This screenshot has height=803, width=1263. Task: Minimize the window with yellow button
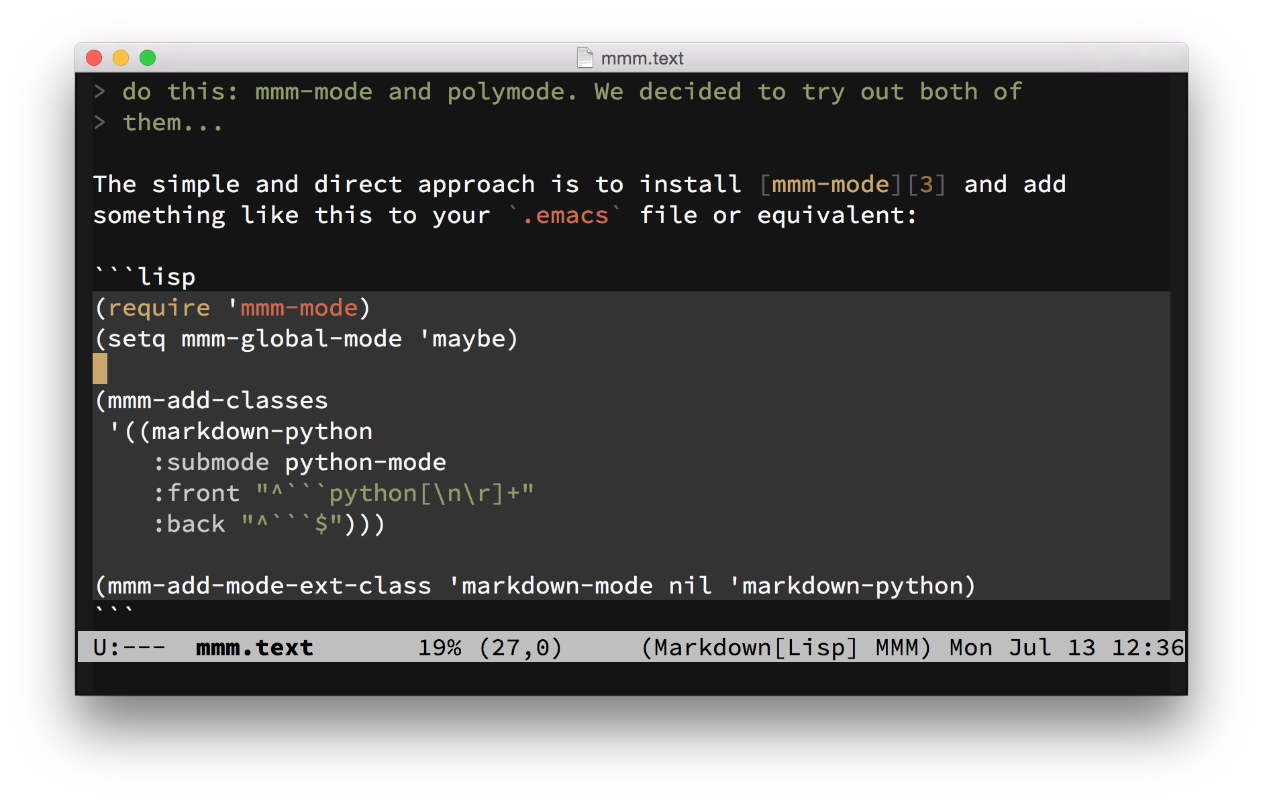point(121,58)
